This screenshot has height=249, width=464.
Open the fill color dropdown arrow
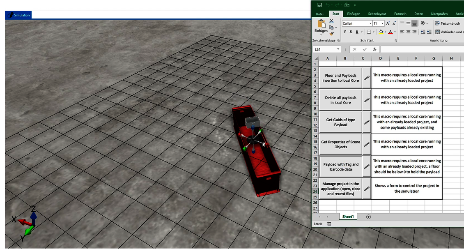coord(385,32)
